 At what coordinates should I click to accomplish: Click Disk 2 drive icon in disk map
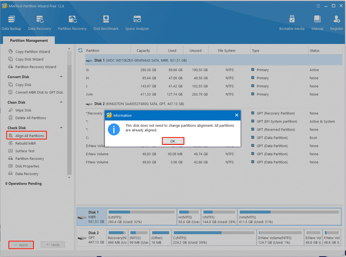(x=82, y=238)
